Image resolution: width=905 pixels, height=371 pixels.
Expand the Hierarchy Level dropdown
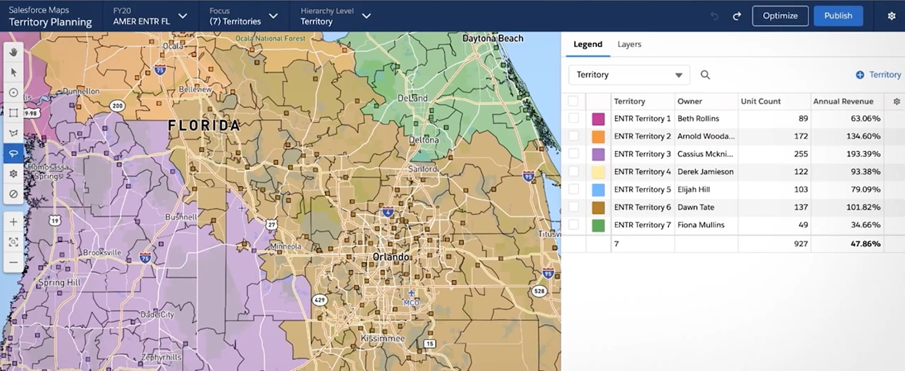(335, 16)
